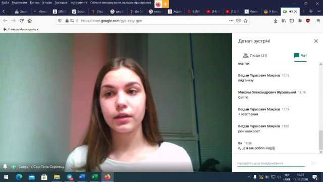The image size is (323, 182).
Task: Expand the list all tabs chevron
Action: click(318, 11)
